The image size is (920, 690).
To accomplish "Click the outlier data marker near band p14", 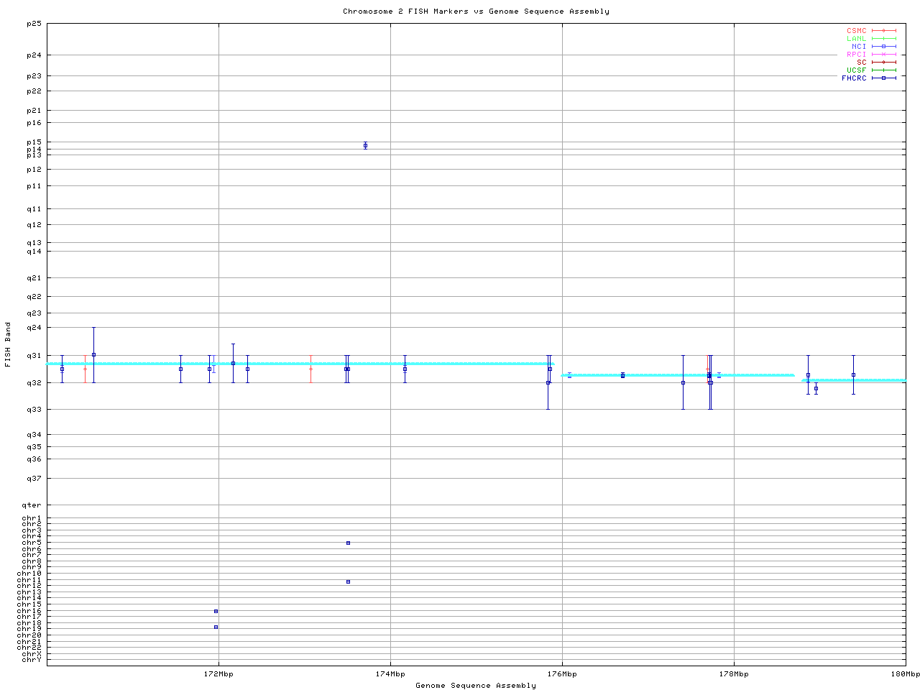I will point(365,145).
